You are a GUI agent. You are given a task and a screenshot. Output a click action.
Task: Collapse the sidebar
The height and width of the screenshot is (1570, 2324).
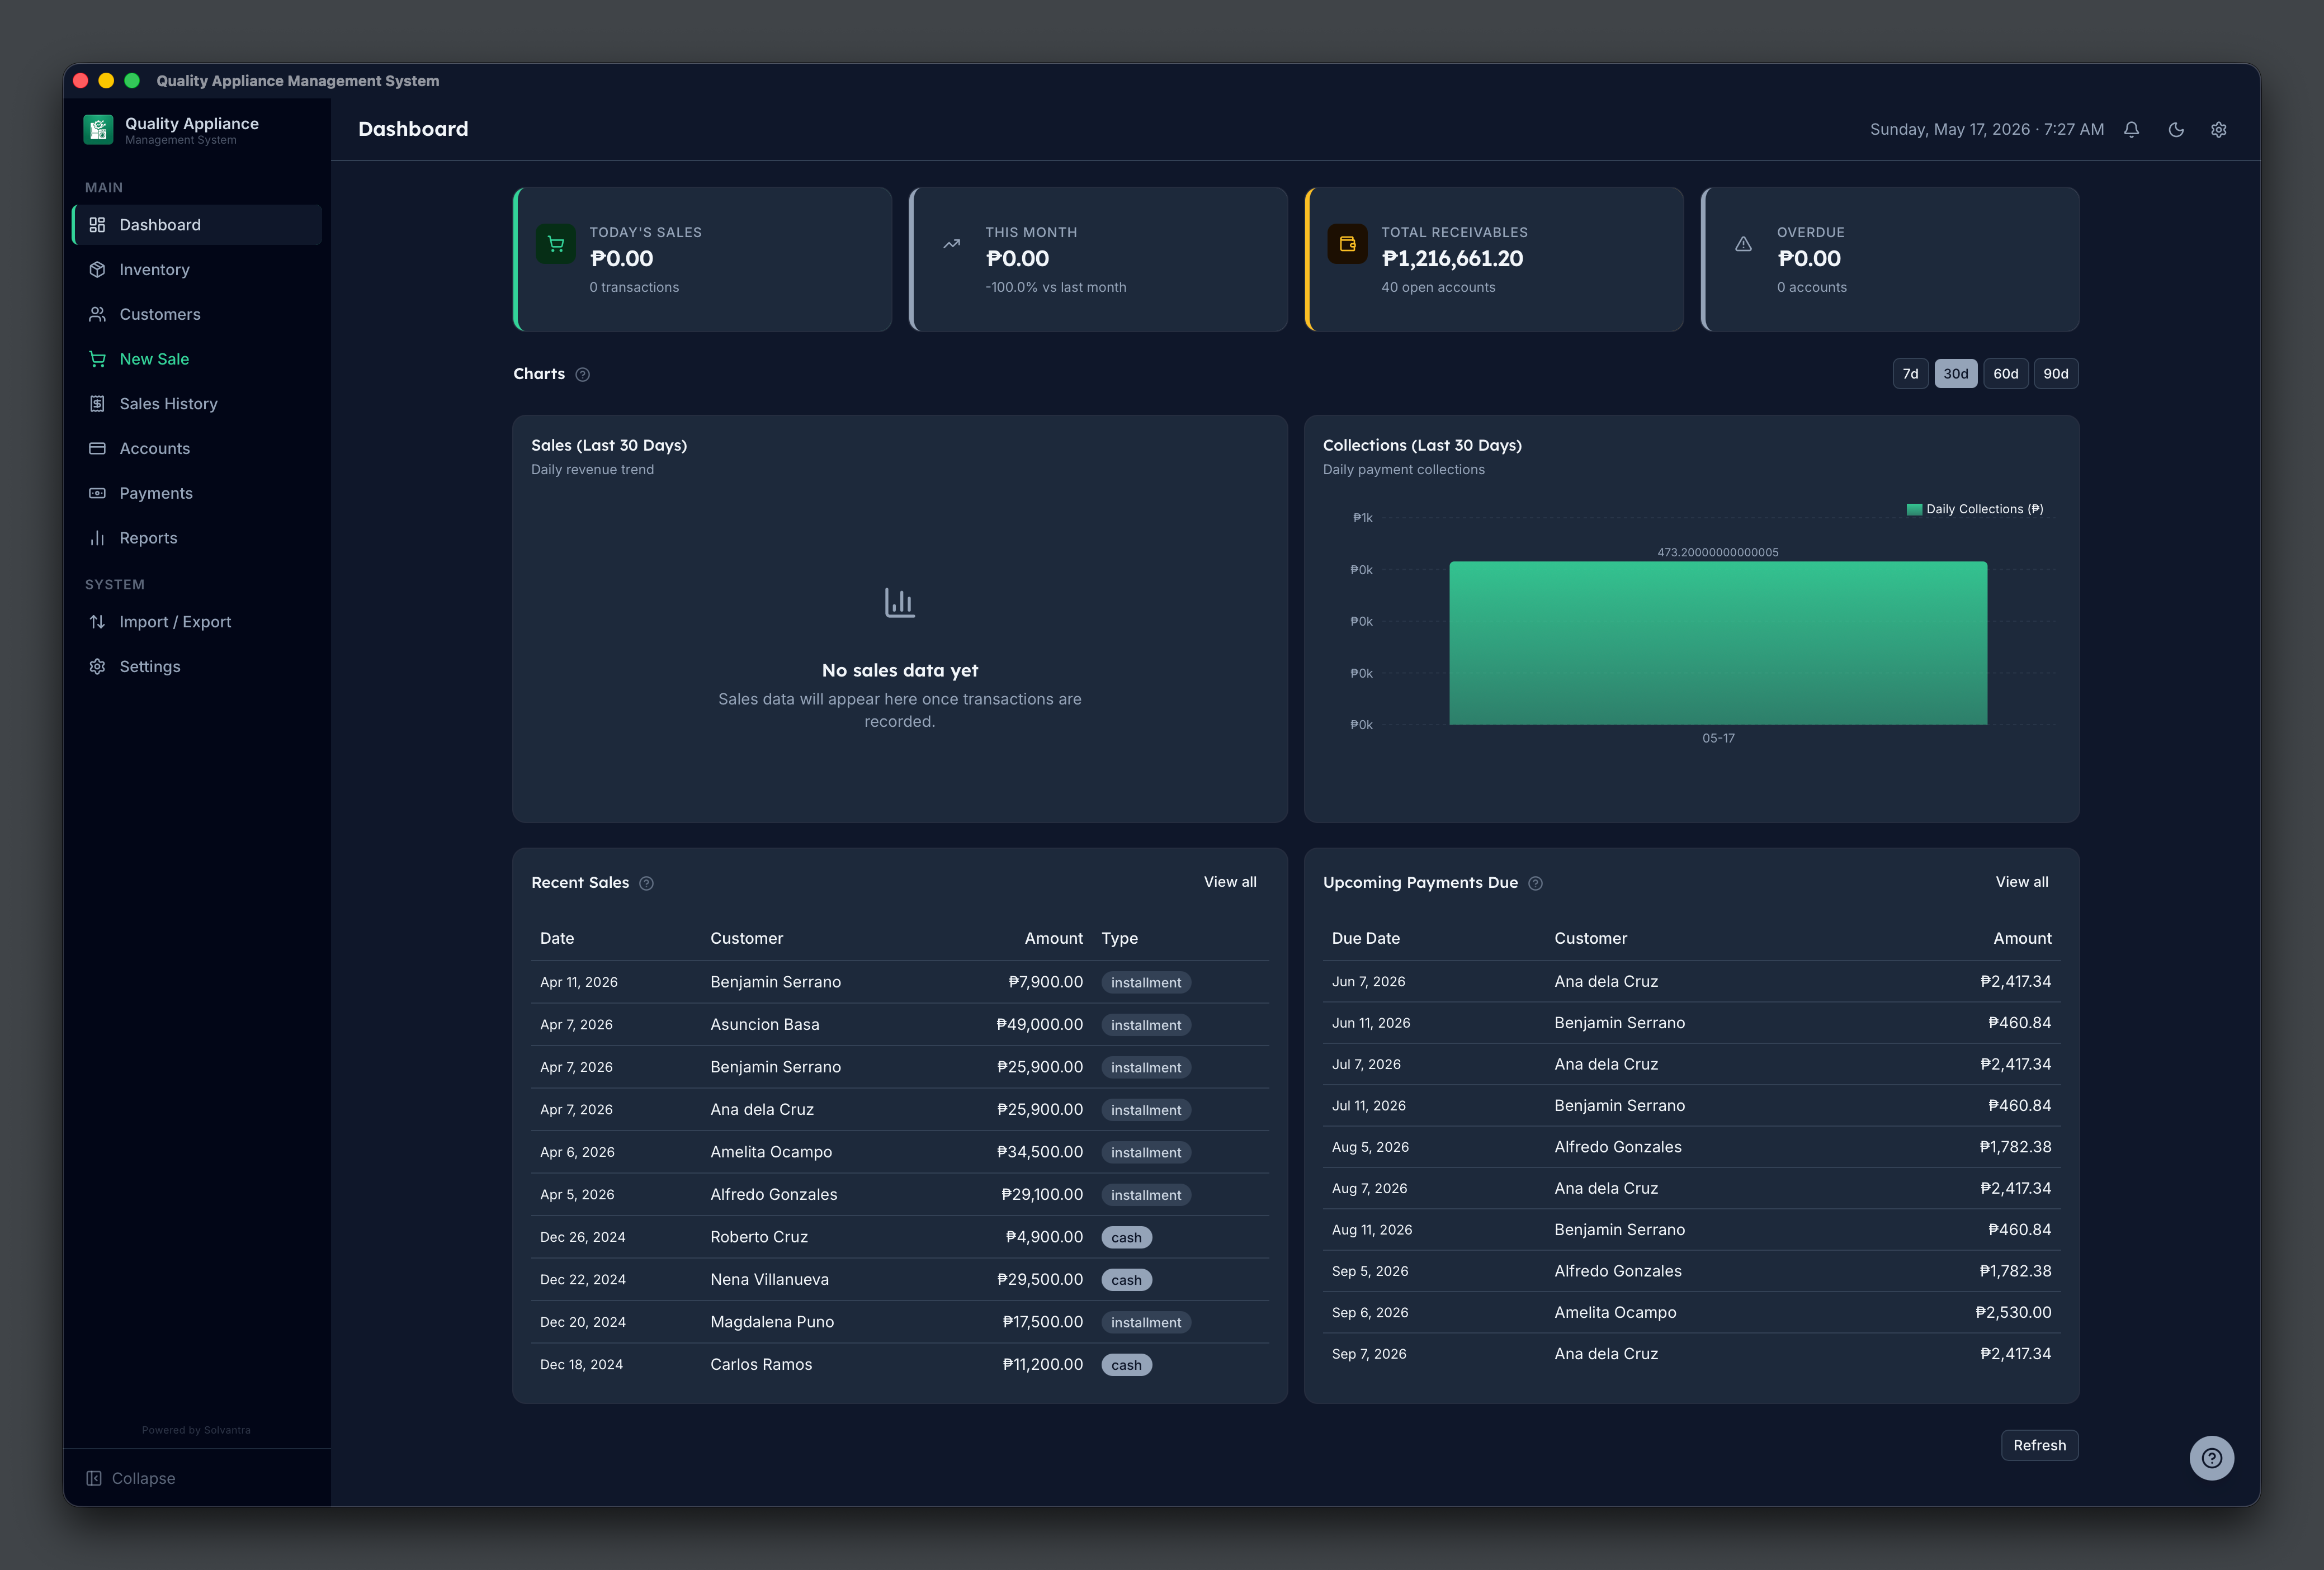pyautogui.click(x=131, y=1478)
